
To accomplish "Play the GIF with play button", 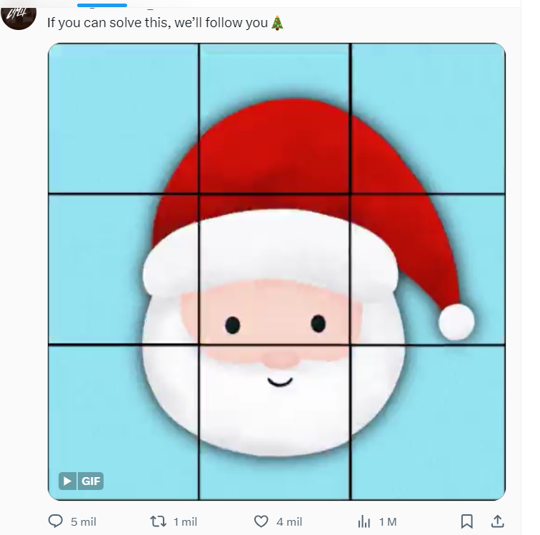I will point(67,481).
